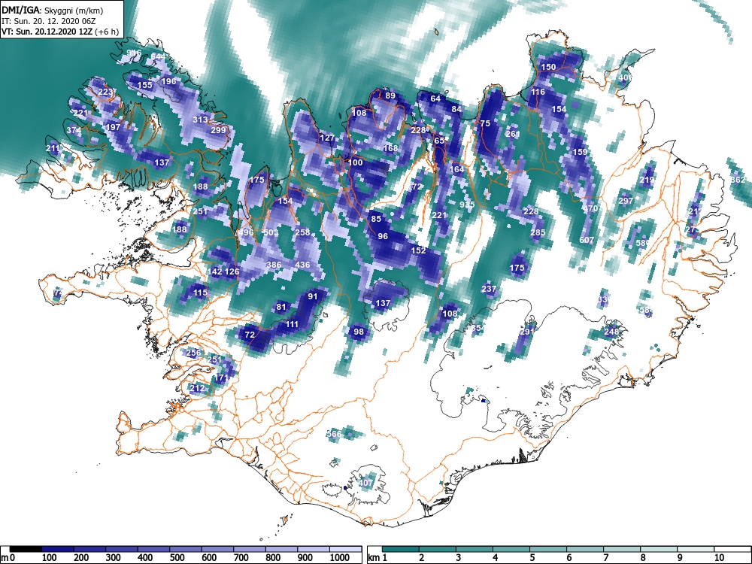
Task: Click the map value '111'
Action: 292,325
